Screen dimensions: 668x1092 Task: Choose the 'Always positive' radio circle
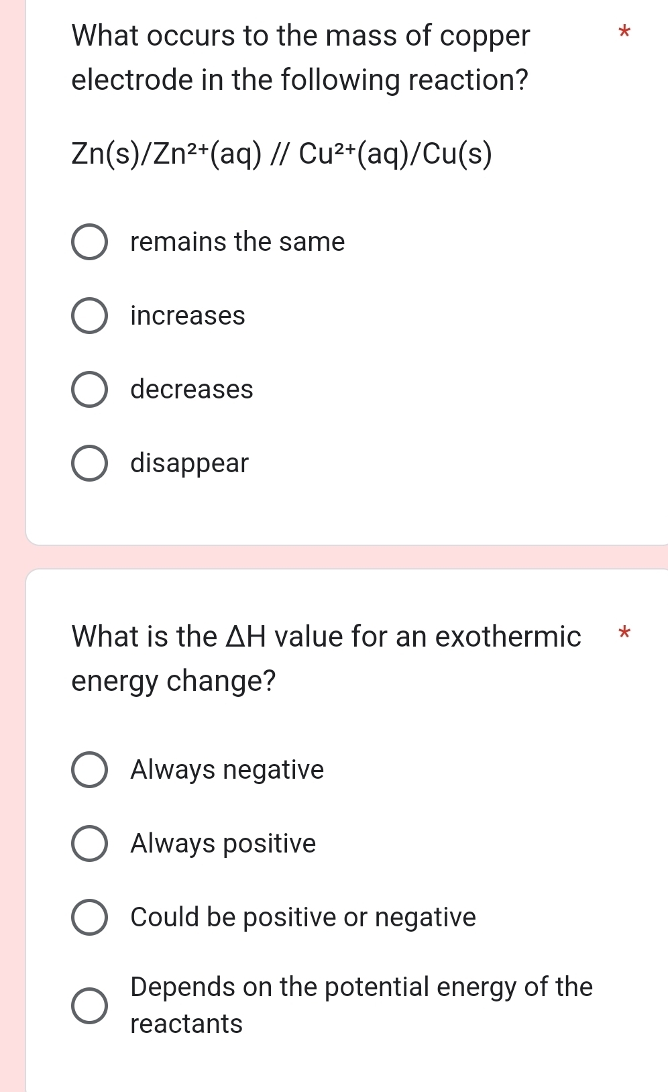point(89,843)
